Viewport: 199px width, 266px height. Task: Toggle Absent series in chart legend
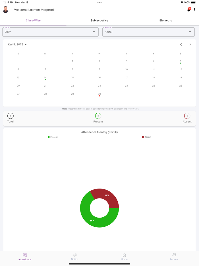click(x=146, y=137)
